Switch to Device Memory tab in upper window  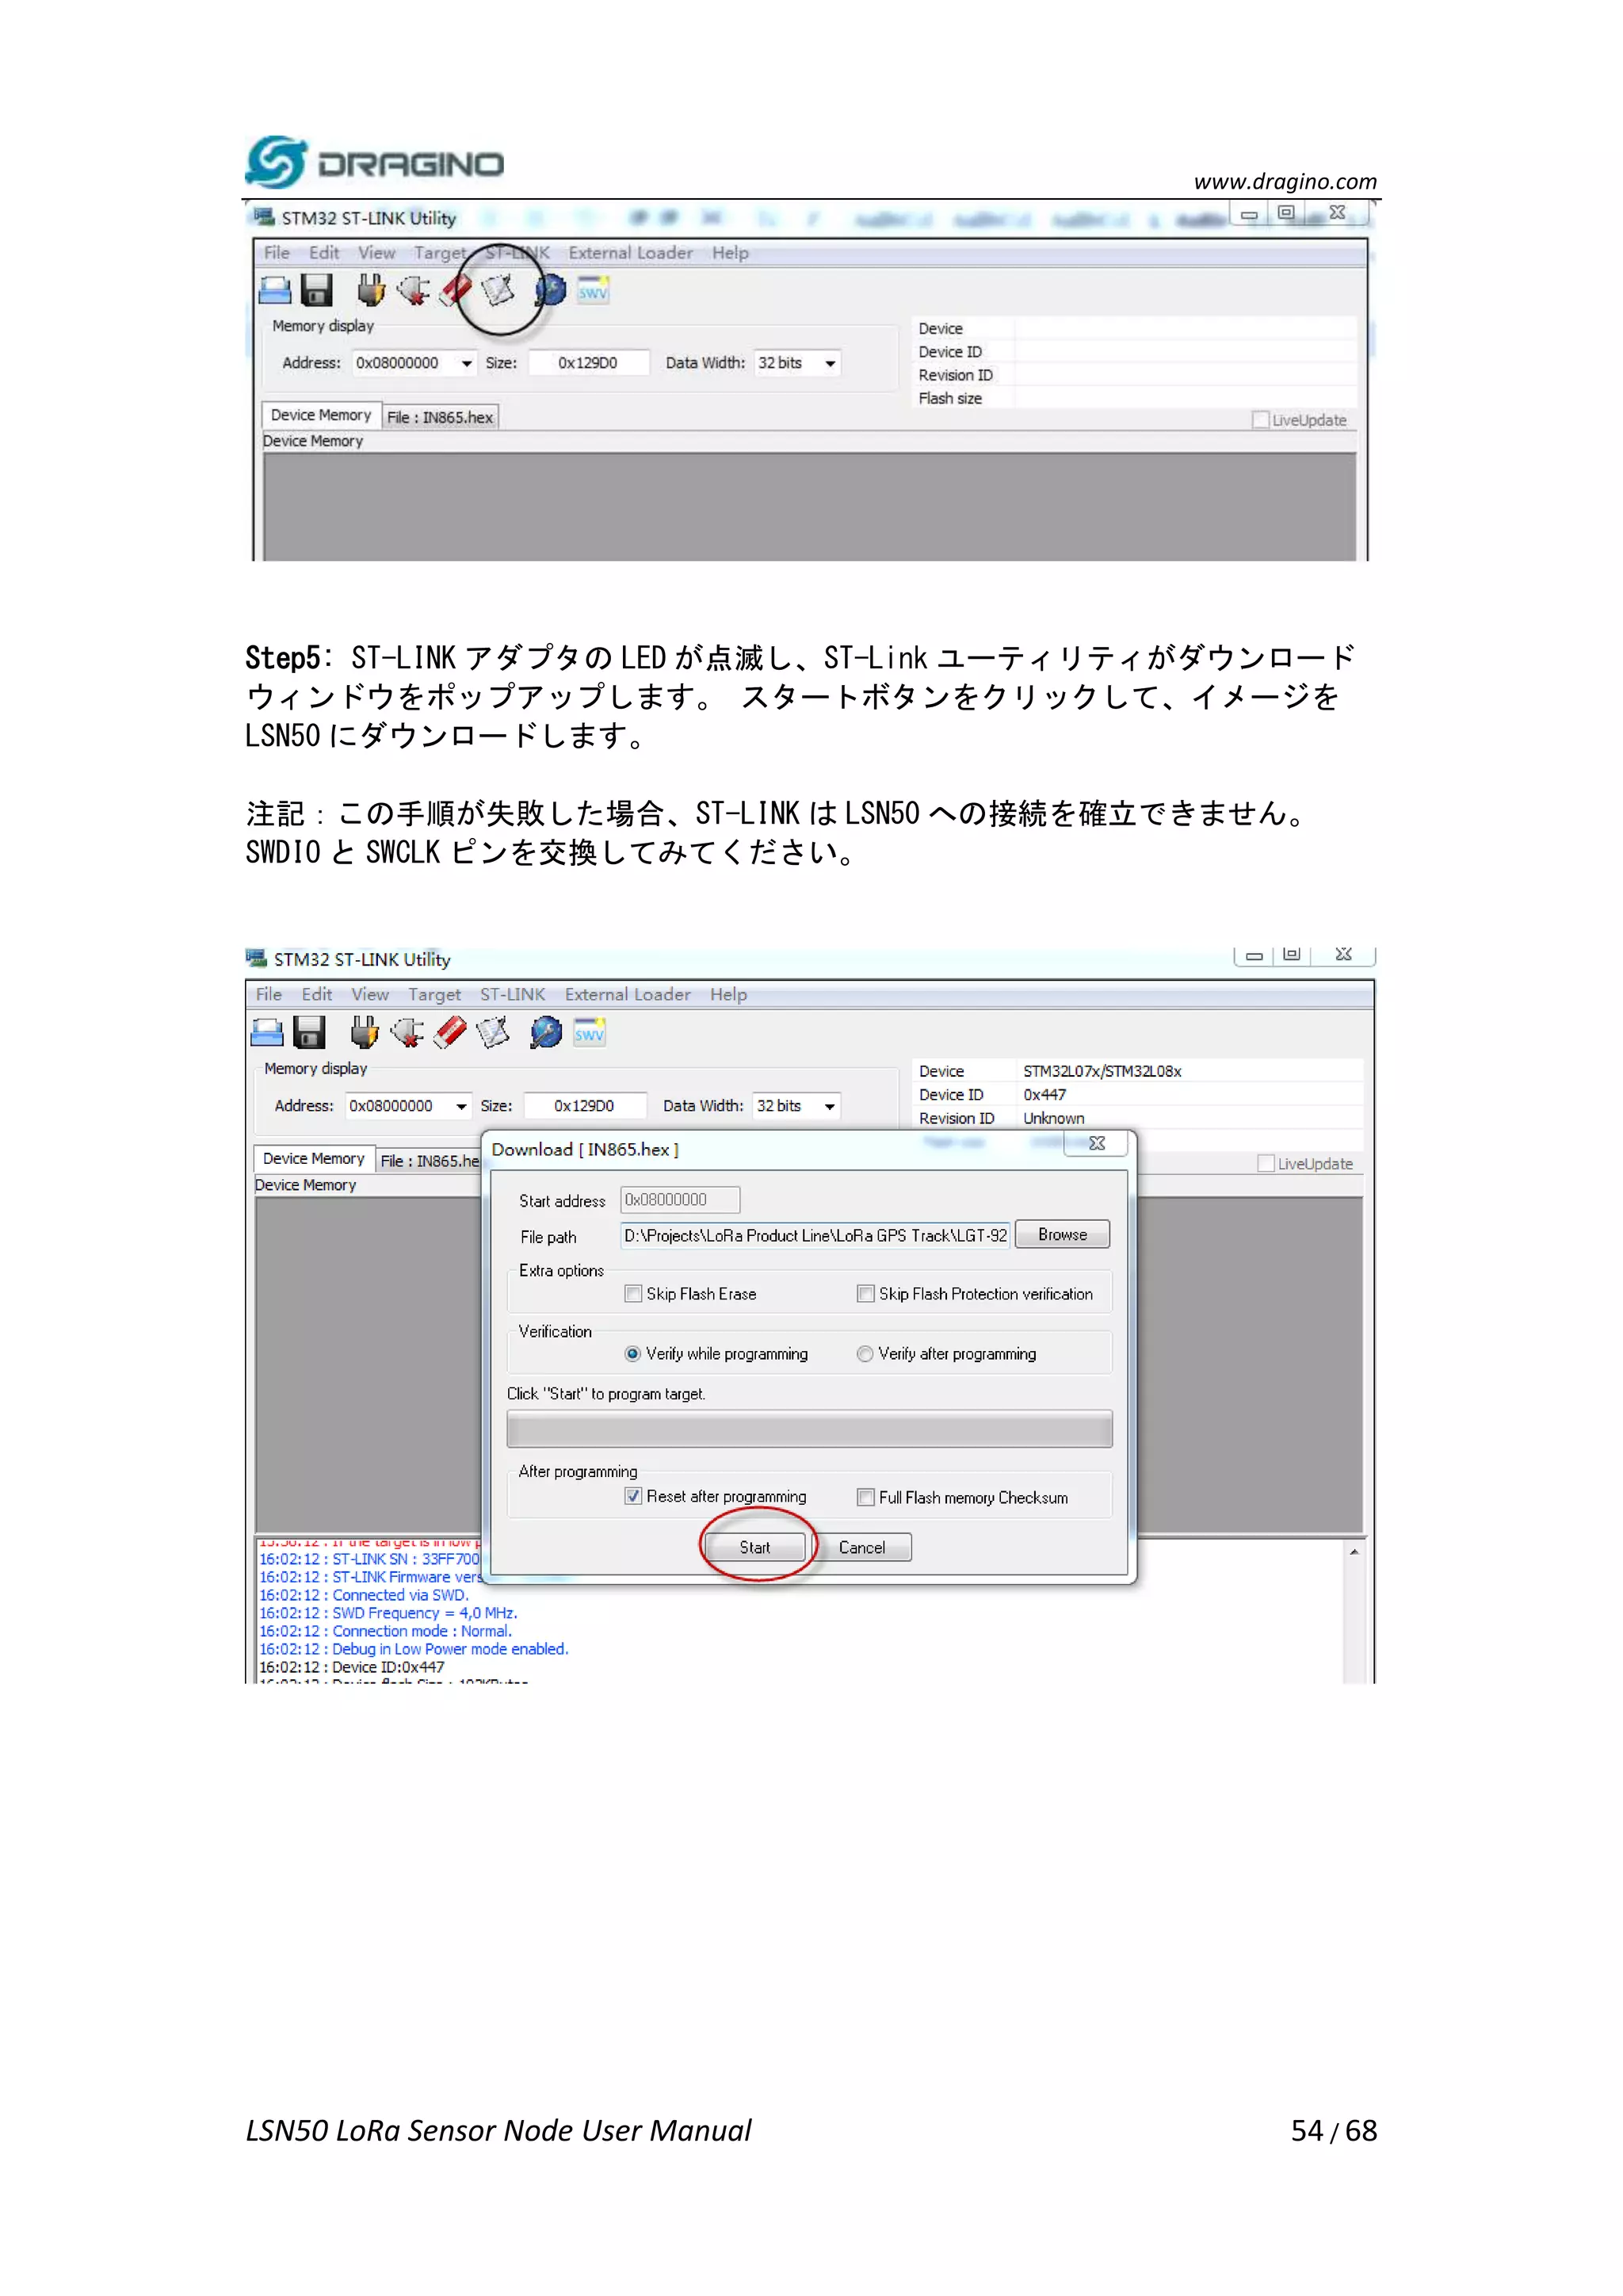click(321, 415)
